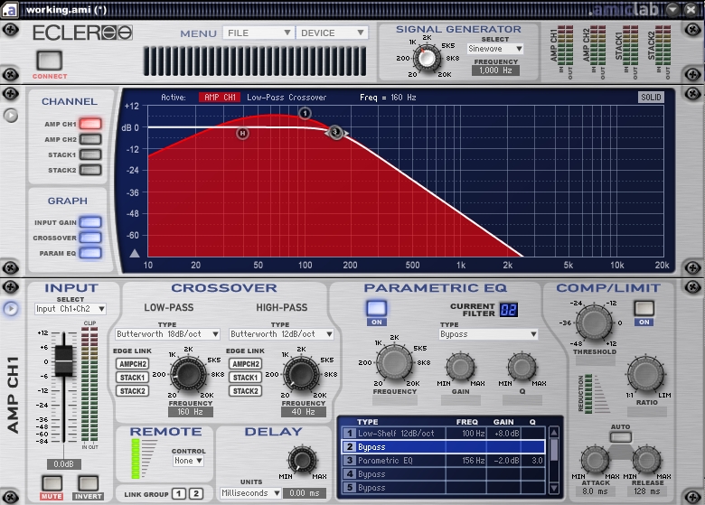Toggle the PARAM EQ graph display
This screenshot has height=505, width=705.
pos(90,253)
